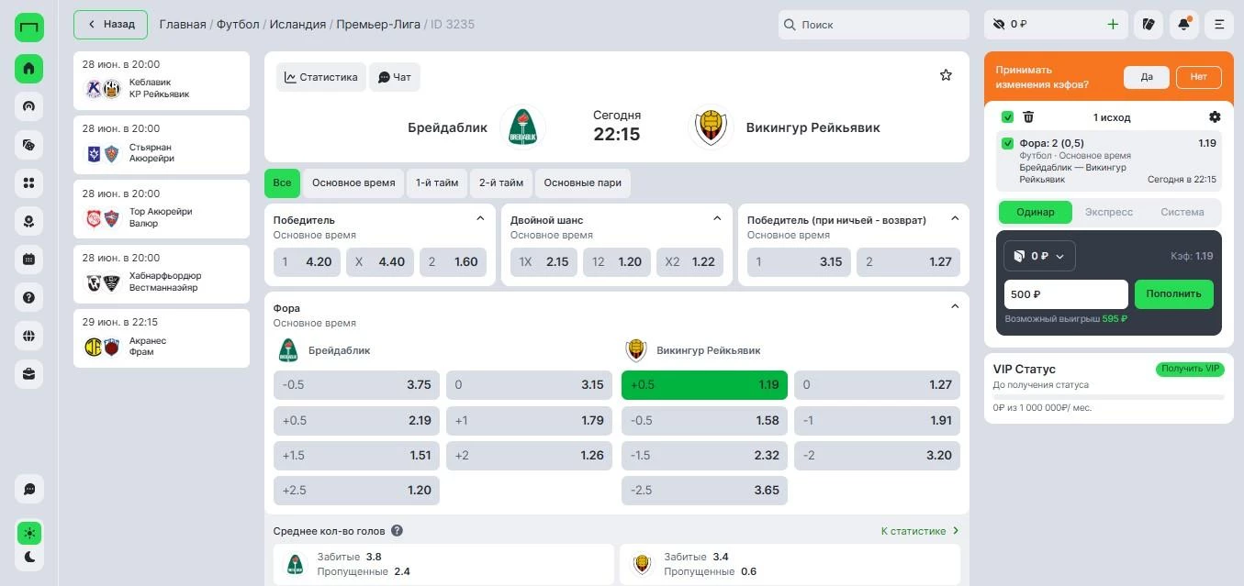Add match to favorites with star icon
Screen dimensions: 1244x586
pyautogui.click(x=946, y=75)
